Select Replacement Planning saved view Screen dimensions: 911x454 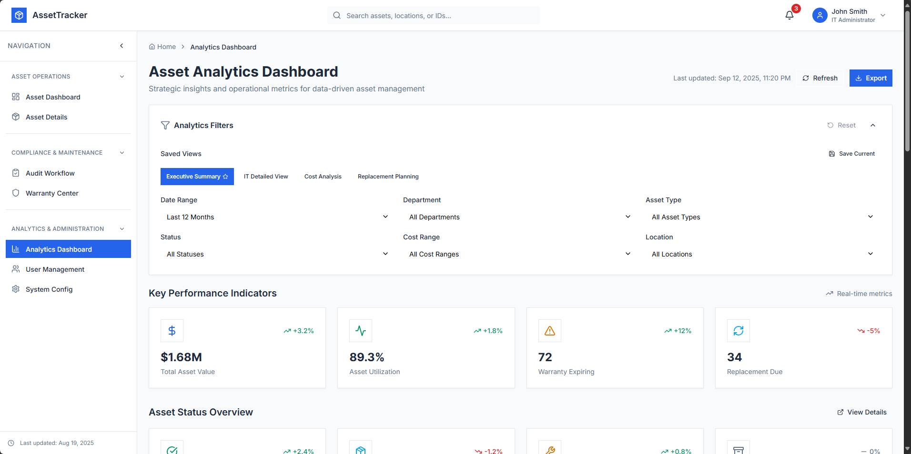pyautogui.click(x=388, y=177)
